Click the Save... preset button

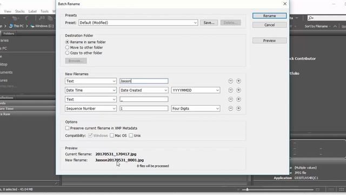click(x=209, y=23)
